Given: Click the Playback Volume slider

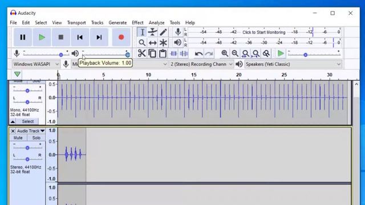Looking at the screenshot, I should click(105, 55).
